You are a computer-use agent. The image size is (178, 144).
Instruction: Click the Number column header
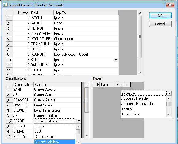(x=21, y=13)
